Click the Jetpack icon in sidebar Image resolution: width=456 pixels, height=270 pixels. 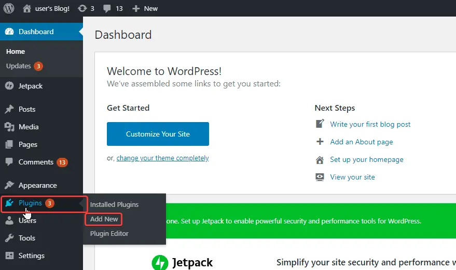(x=9, y=86)
